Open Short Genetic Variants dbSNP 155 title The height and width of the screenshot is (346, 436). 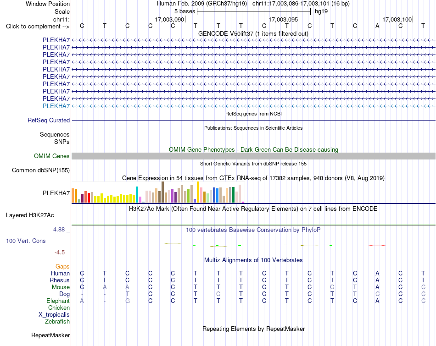253,164
